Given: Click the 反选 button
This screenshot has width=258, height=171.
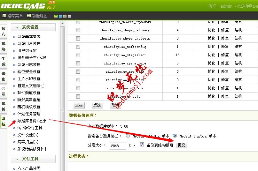Looking at the screenshot, I should tap(97, 105).
